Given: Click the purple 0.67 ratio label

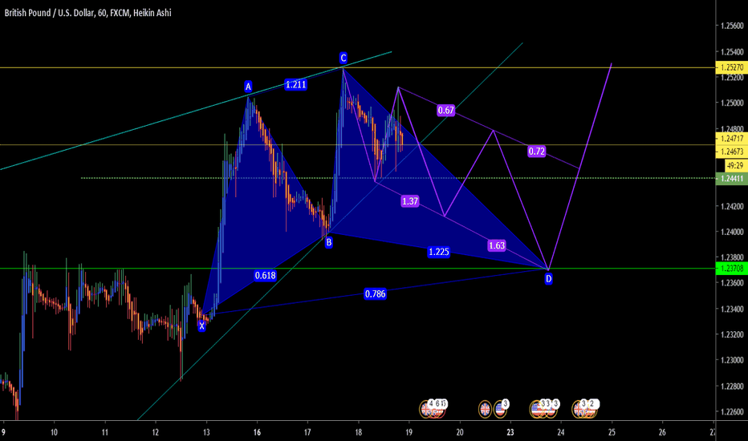Looking at the screenshot, I should 446,111.
